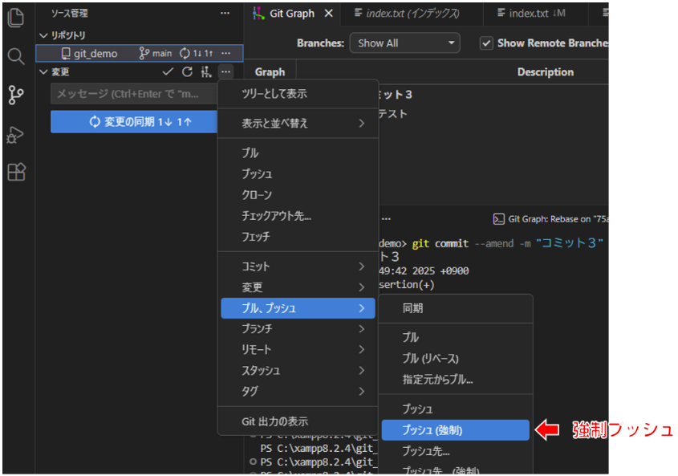Click the commit checkmark icon in 変更 header

[168, 72]
